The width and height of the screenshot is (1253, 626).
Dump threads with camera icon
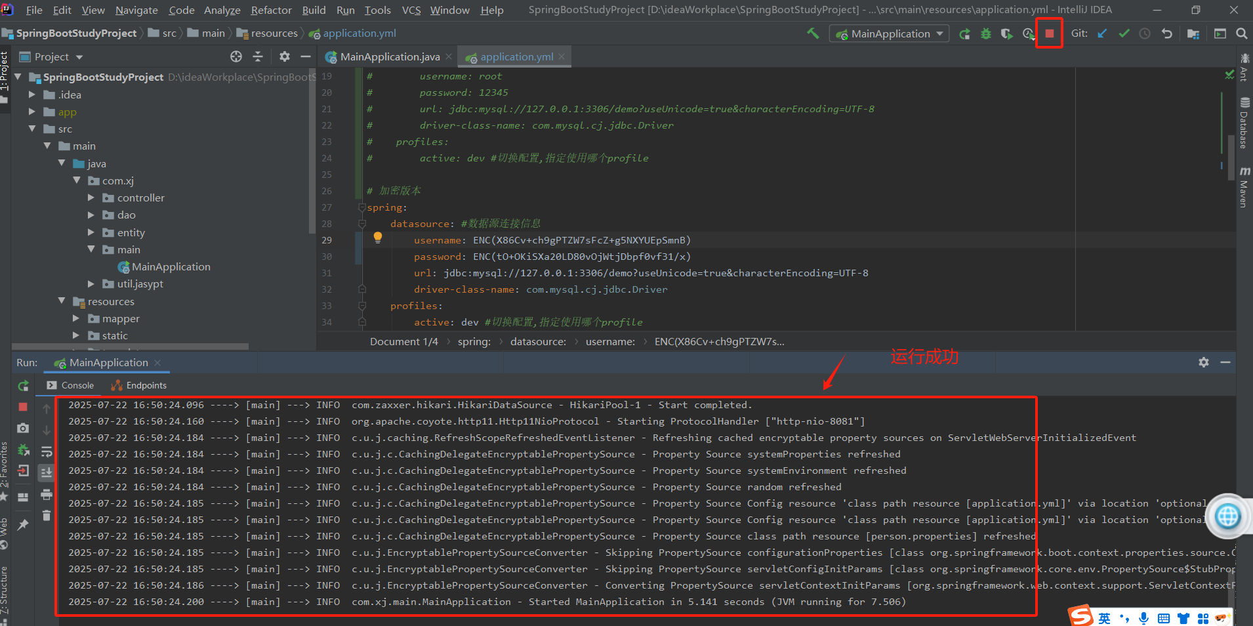(23, 428)
